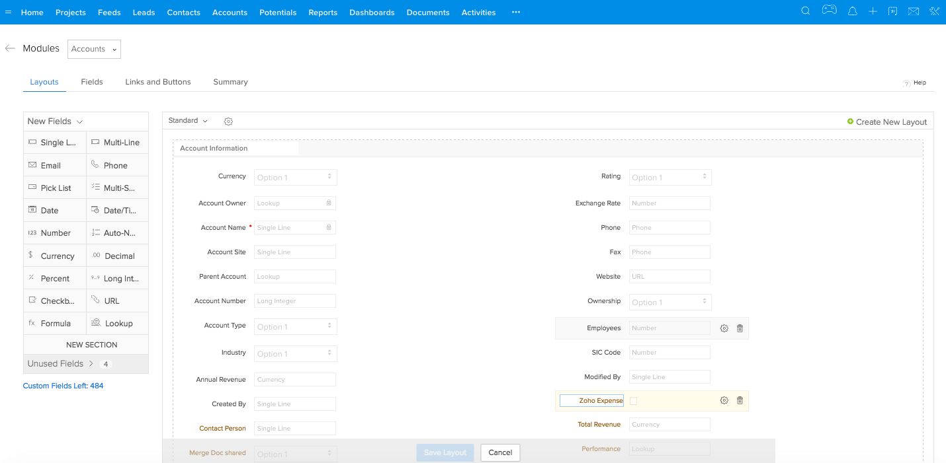Open the Employees field settings gear

pos(724,328)
